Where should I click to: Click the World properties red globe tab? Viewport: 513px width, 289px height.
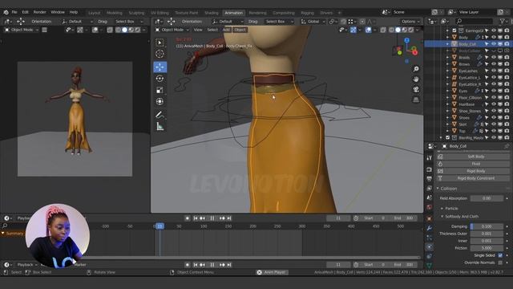coord(430,207)
